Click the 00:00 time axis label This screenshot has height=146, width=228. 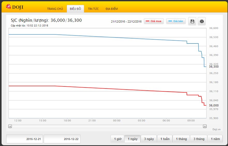click(x=117, y=121)
